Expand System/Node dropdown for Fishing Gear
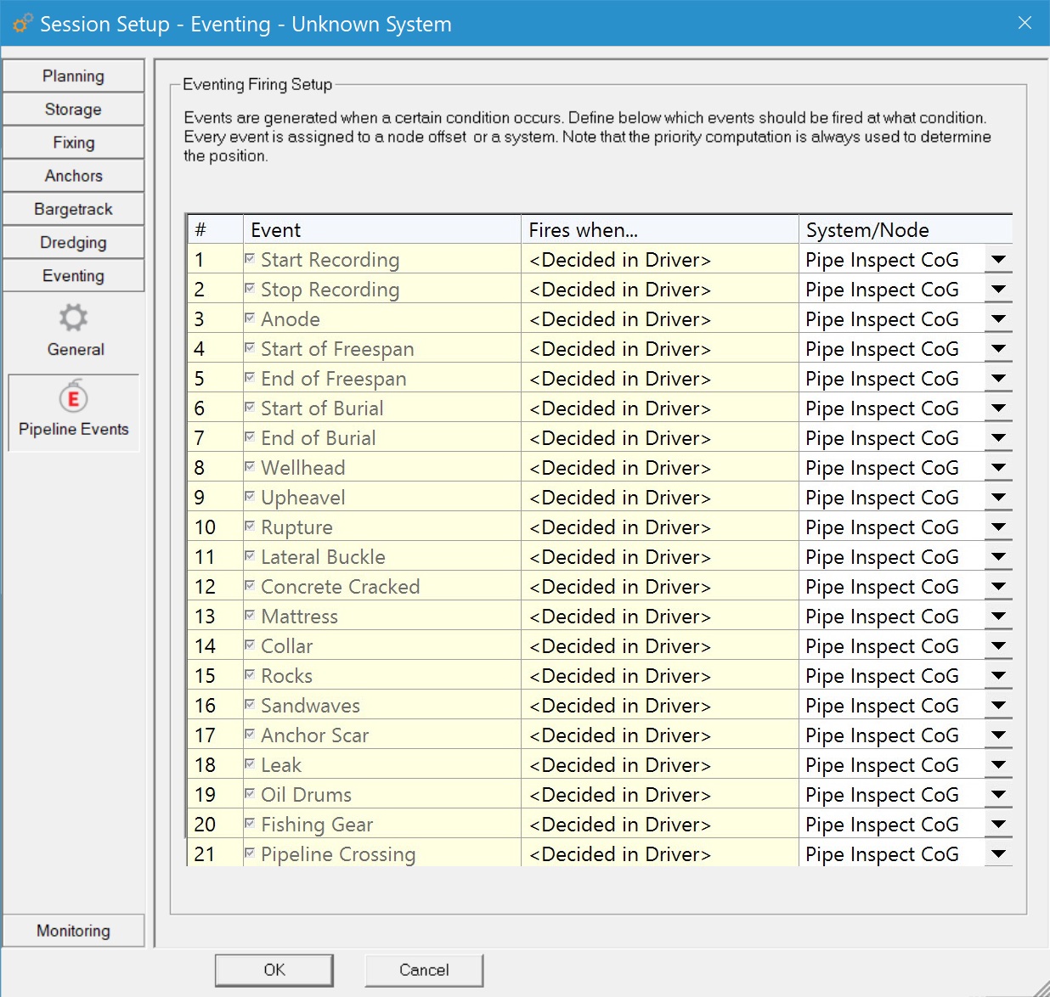The image size is (1050, 997). 998,825
